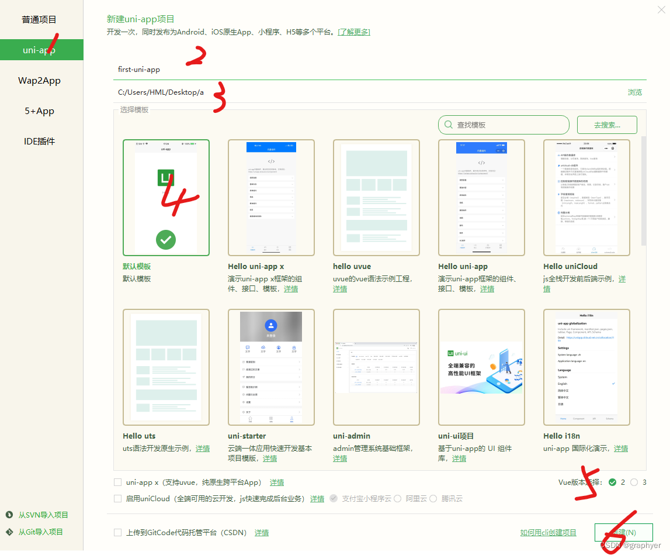Switch to the Wap2App tab
This screenshot has width=670, height=555.
click(x=39, y=81)
